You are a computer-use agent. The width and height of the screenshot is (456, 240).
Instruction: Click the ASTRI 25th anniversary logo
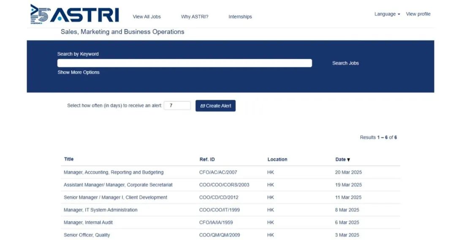pyautogui.click(x=75, y=14)
